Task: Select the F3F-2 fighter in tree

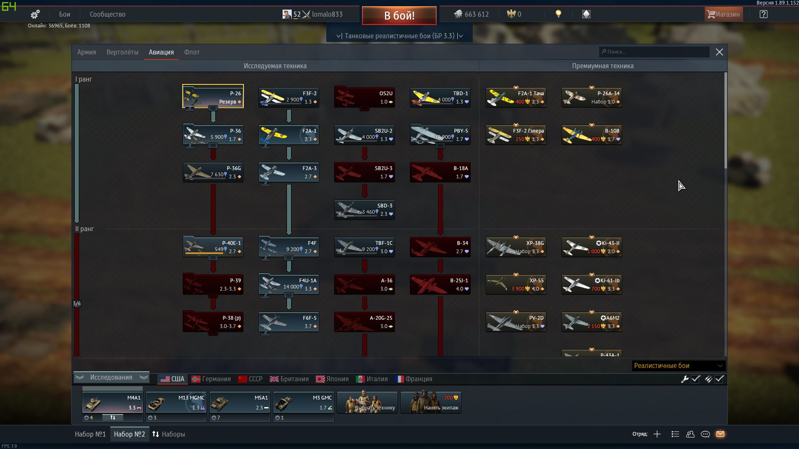Action: pos(289,97)
